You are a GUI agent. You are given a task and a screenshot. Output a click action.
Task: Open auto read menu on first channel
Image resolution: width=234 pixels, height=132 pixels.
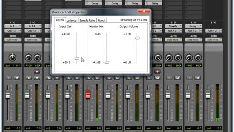point(13,40)
